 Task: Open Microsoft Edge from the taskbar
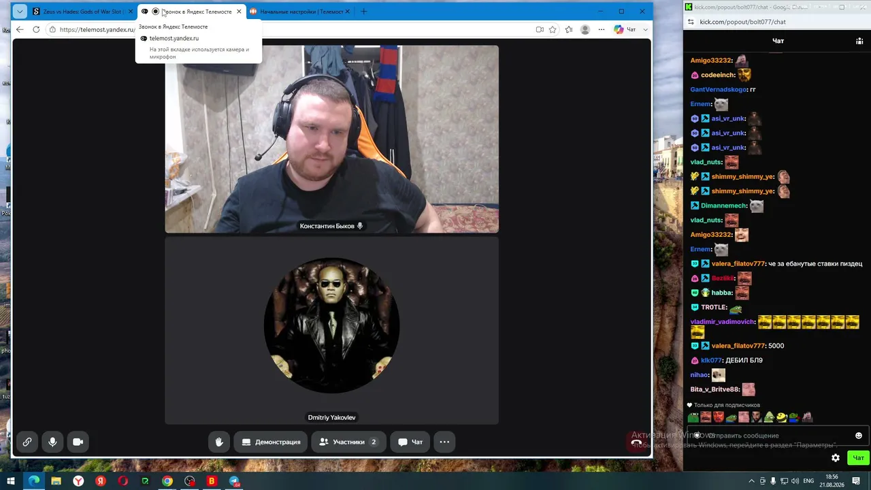click(33, 481)
